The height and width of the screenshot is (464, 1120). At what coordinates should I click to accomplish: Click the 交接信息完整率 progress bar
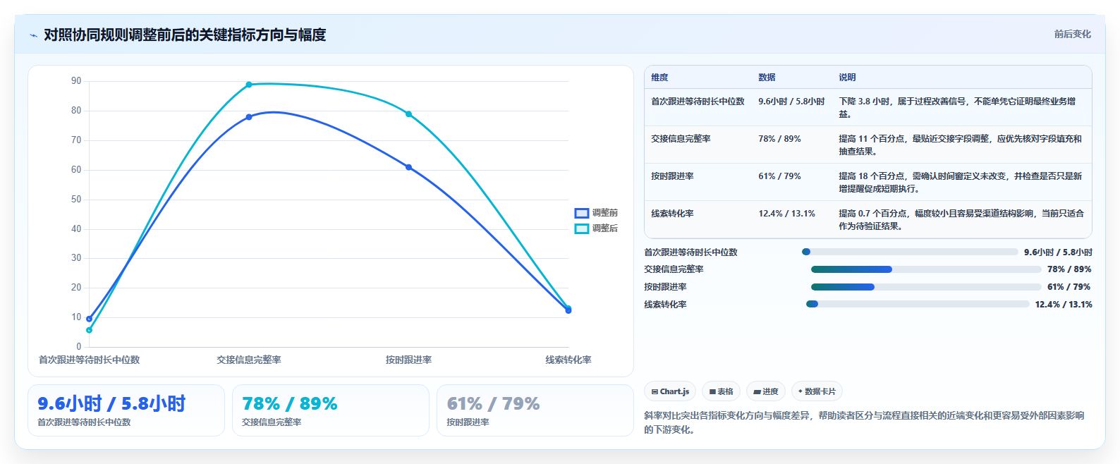(x=926, y=269)
